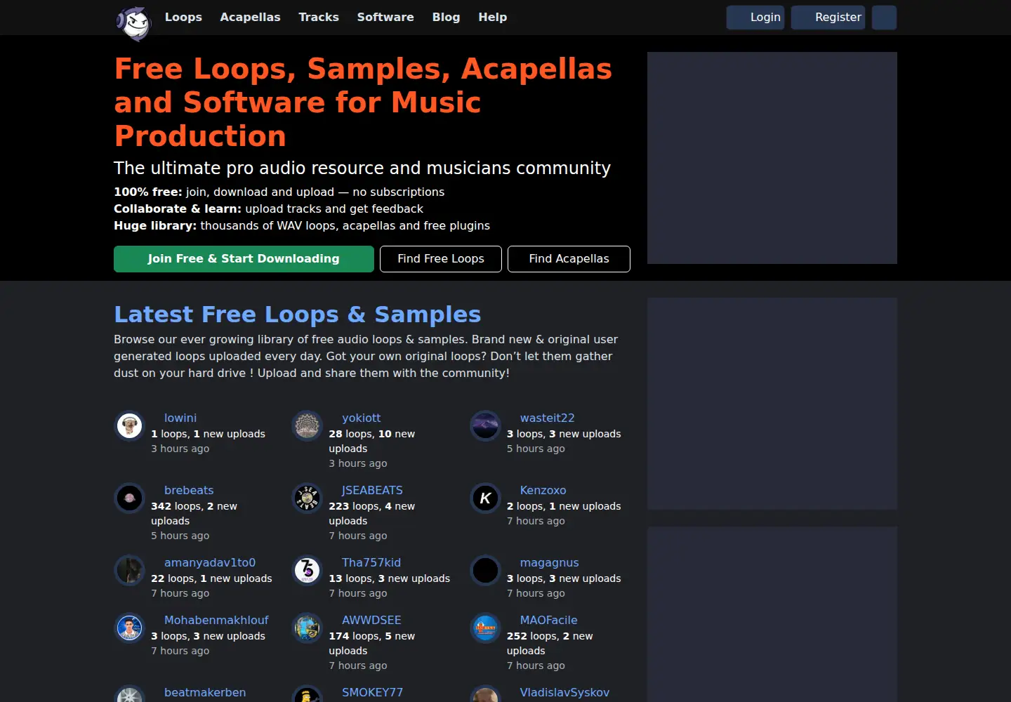Visit magagnus' profile link
This screenshot has width=1011, height=702.
pos(549,562)
